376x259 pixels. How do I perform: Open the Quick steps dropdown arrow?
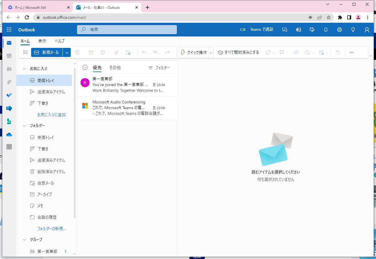tap(211, 53)
